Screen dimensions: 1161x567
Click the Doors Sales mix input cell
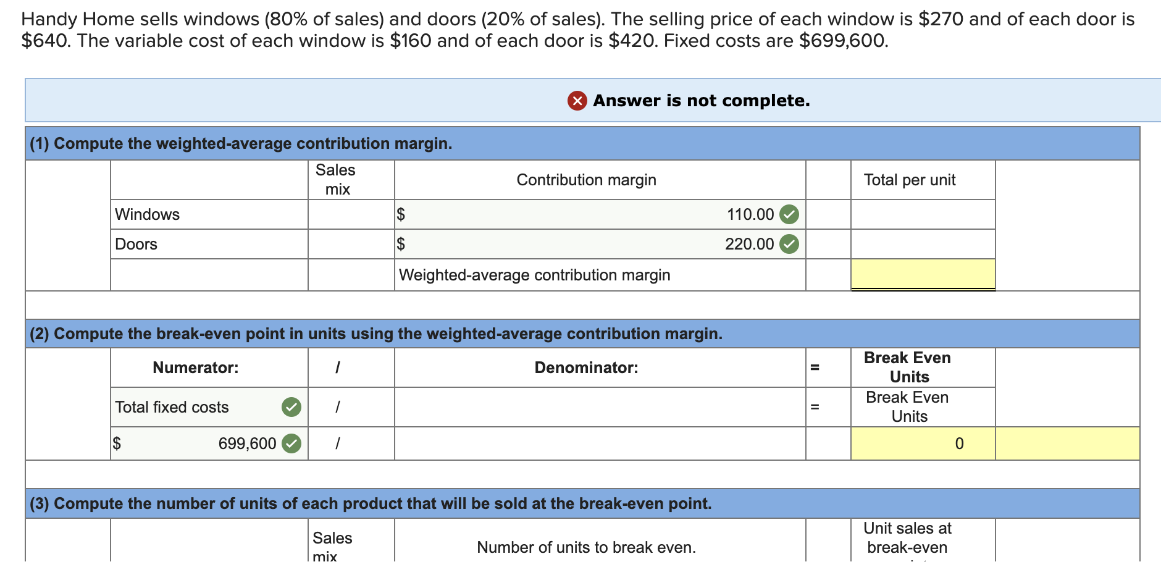[x=350, y=244]
